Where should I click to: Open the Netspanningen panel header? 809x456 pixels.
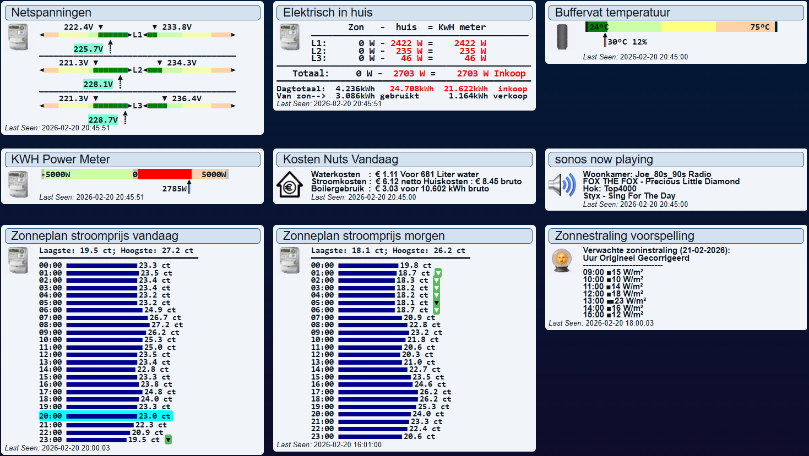132,13
